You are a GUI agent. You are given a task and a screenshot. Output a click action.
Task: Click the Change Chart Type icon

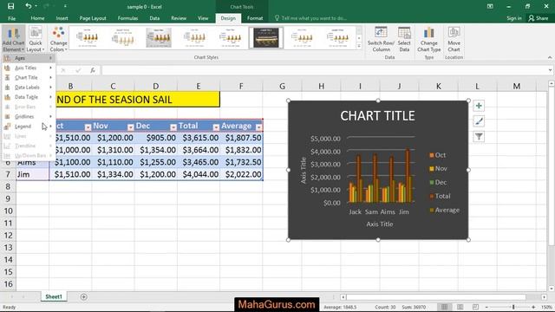[429, 39]
